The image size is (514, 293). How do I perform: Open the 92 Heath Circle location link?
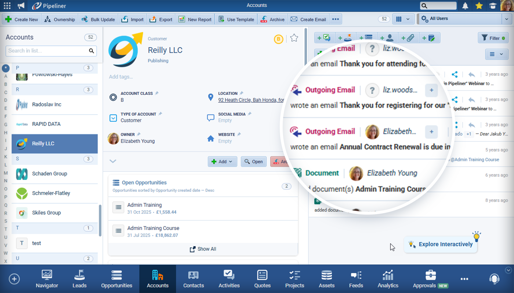(251, 100)
